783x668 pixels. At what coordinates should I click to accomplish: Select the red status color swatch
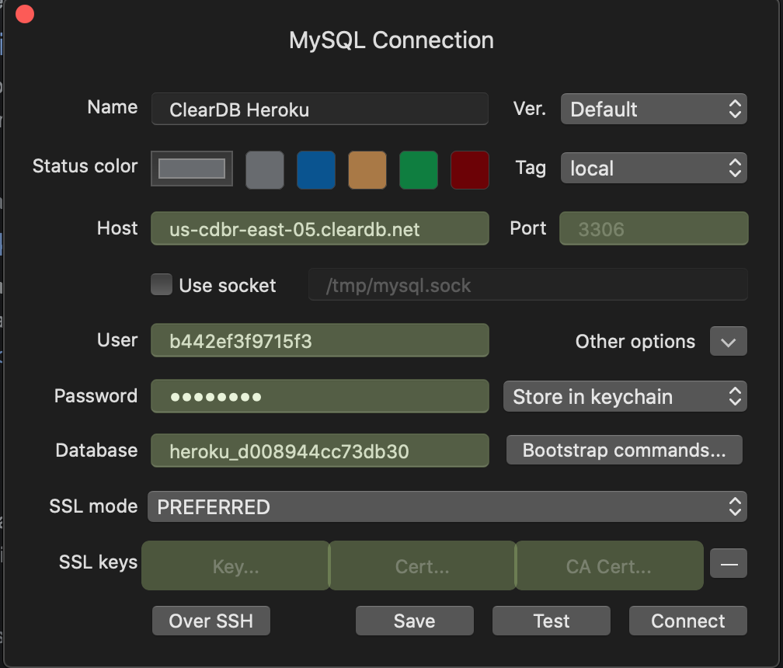pos(469,169)
